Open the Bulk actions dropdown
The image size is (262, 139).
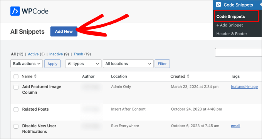click(x=27, y=64)
